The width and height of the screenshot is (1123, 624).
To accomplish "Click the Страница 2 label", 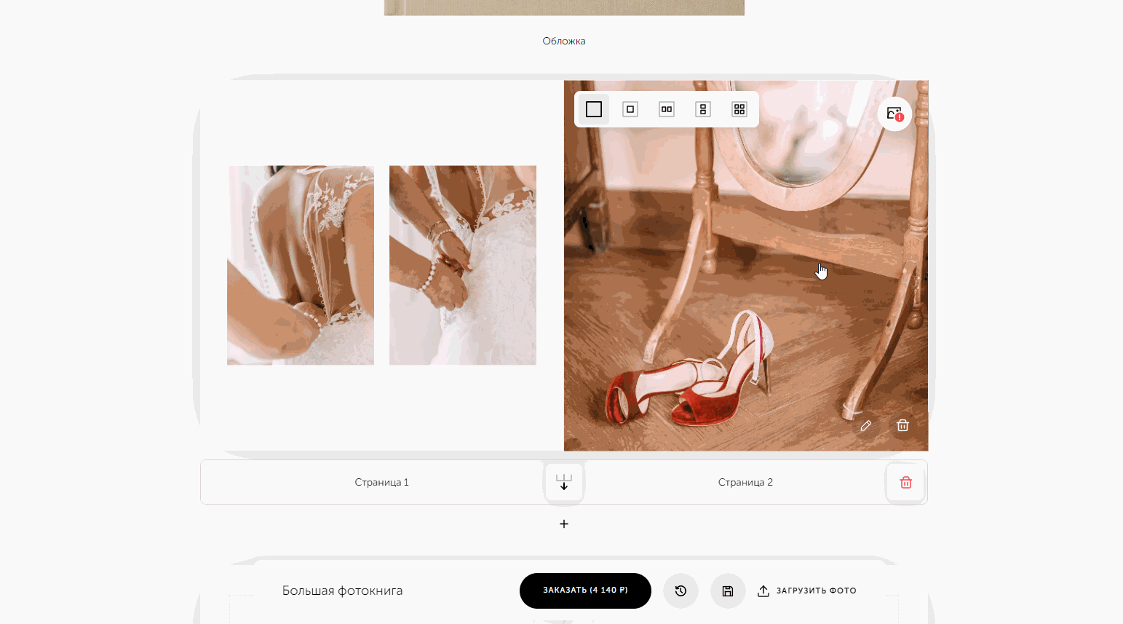I will coord(745,483).
